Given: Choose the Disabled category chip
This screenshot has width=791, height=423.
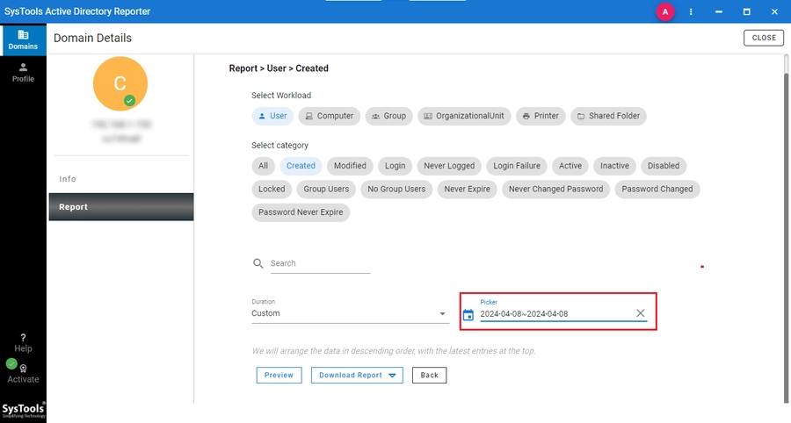Looking at the screenshot, I should coord(664,166).
